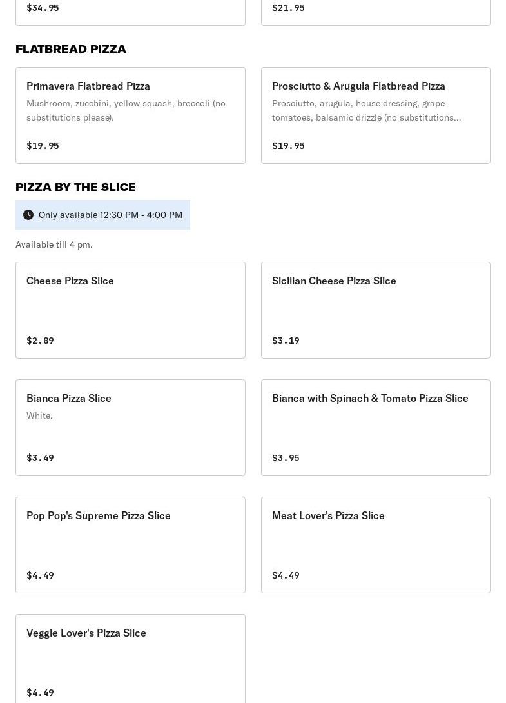Click the $3.19 Sicilian slice price
The height and width of the screenshot is (703, 506).
[x=286, y=341]
